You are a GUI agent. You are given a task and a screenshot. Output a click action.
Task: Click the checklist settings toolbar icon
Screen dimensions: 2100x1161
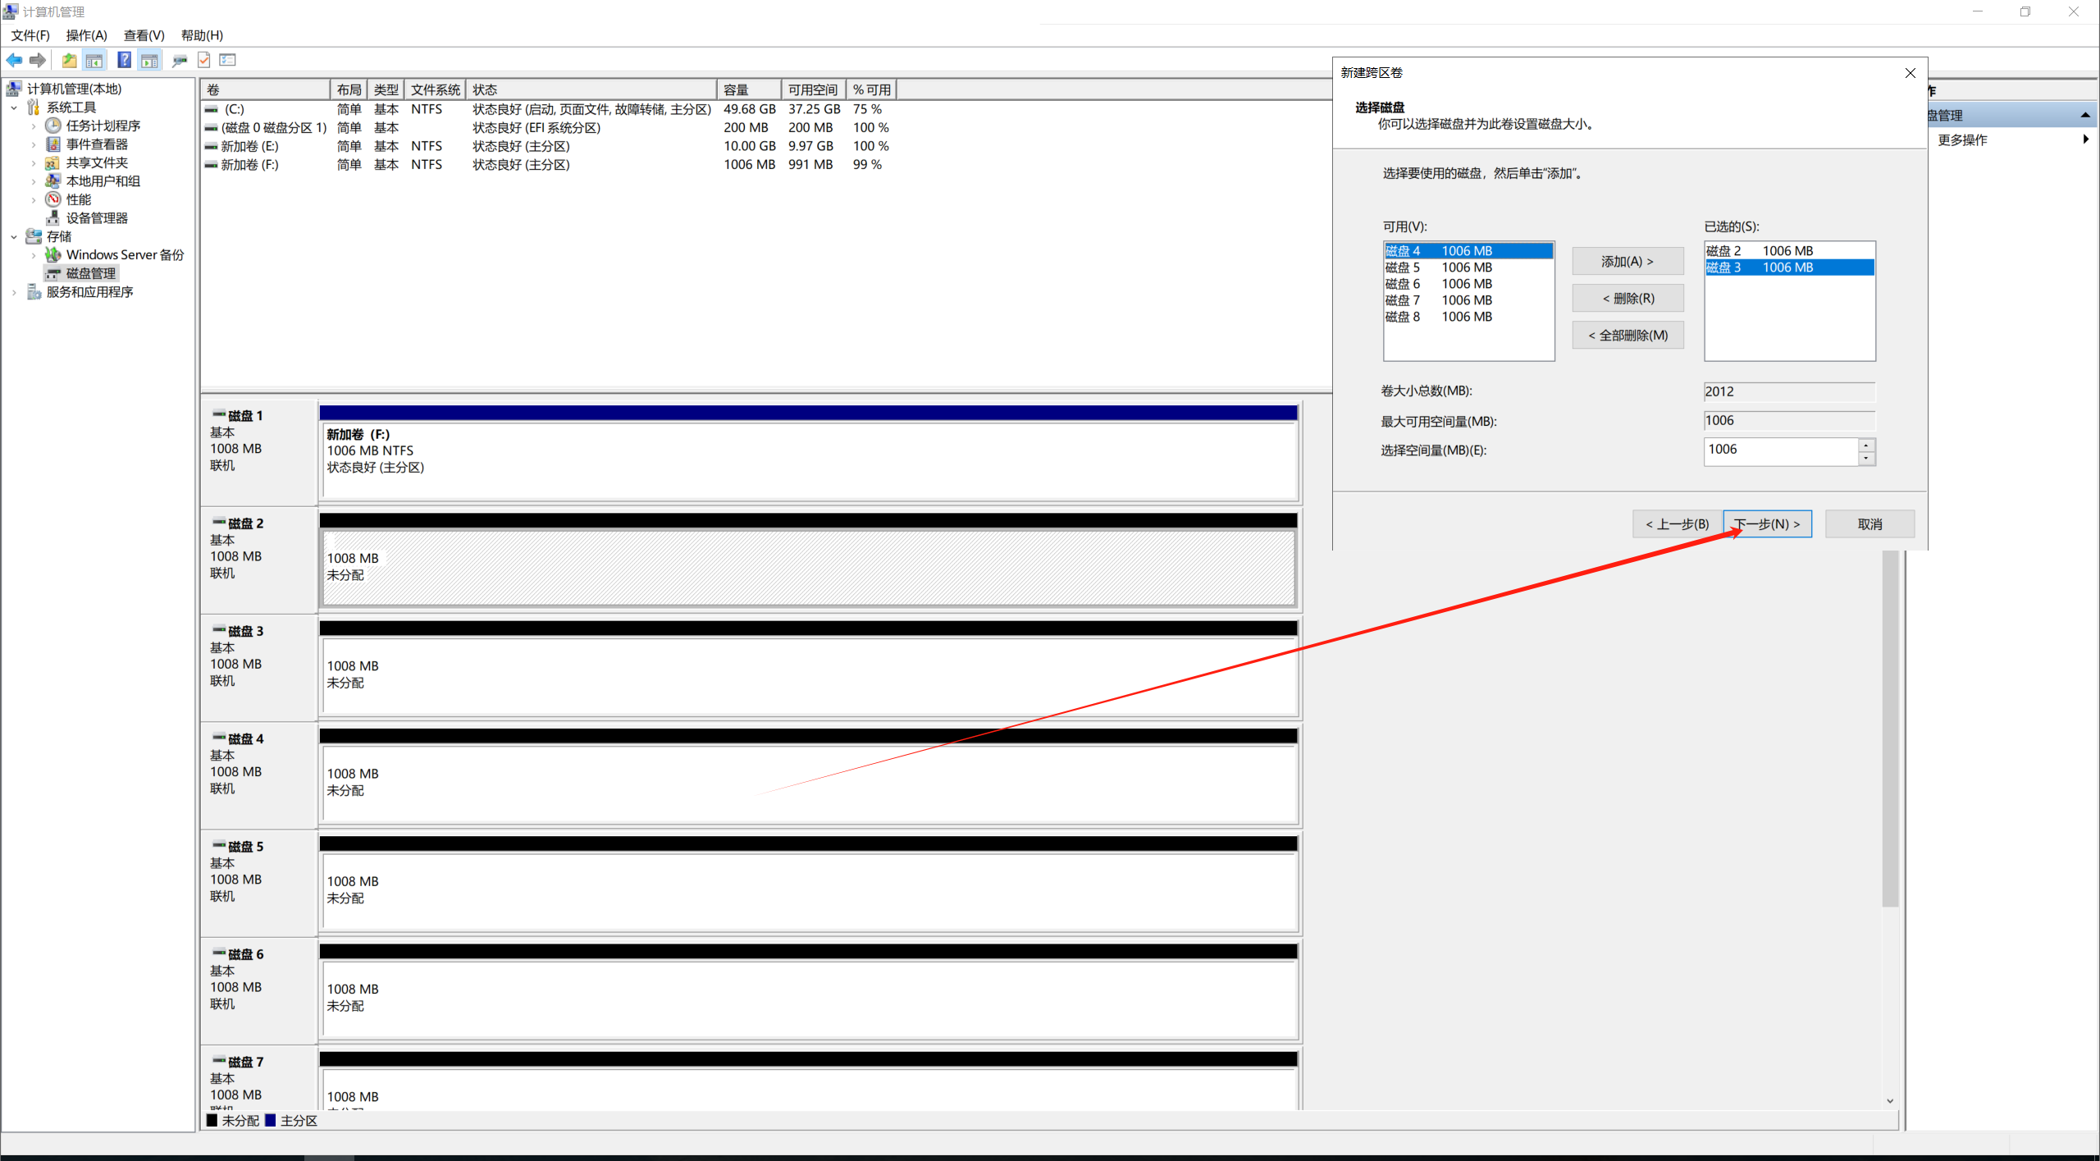point(228,60)
